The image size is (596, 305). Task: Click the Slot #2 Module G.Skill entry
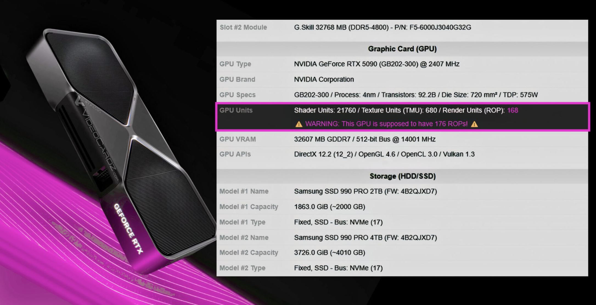click(x=382, y=28)
